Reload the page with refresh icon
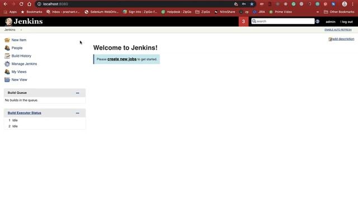The width and height of the screenshot is (358, 201). click(21, 4)
